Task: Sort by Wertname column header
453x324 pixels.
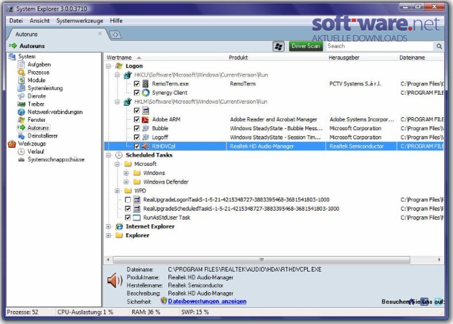Action: tap(165, 57)
